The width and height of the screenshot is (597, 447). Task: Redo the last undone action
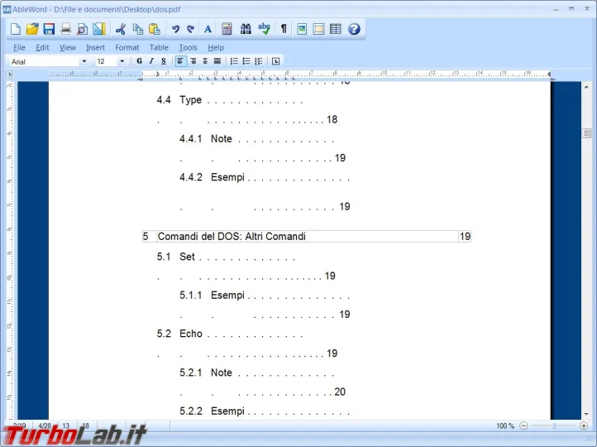[x=191, y=29]
